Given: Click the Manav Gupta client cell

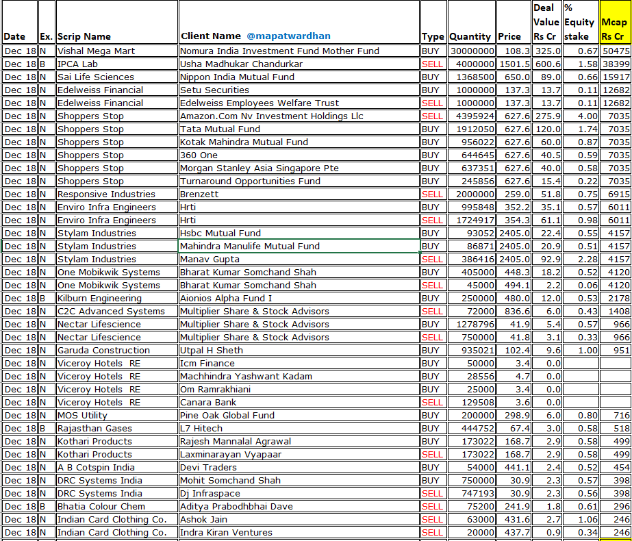Looking at the screenshot, I should point(299,260).
